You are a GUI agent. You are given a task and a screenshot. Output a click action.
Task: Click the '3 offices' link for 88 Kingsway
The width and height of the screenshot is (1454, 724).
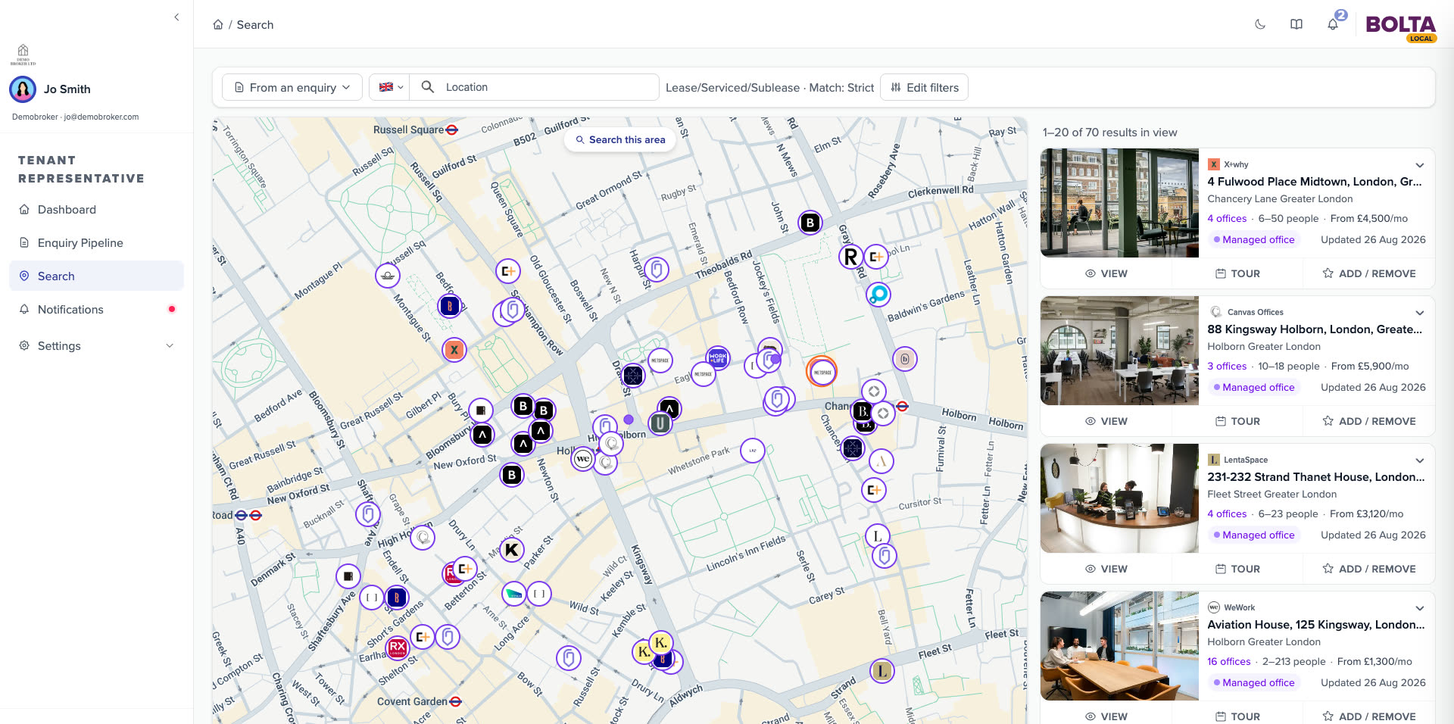point(1227,367)
